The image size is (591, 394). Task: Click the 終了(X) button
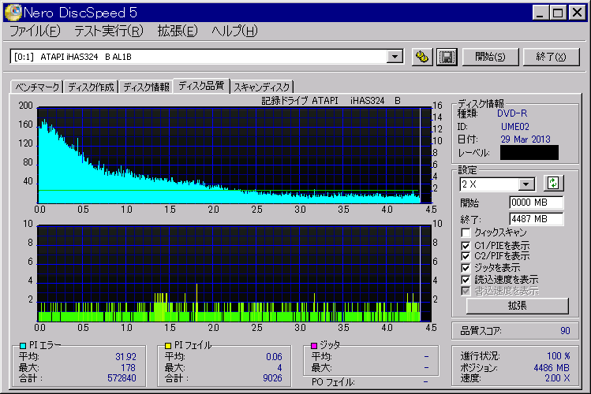click(x=551, y=58)
